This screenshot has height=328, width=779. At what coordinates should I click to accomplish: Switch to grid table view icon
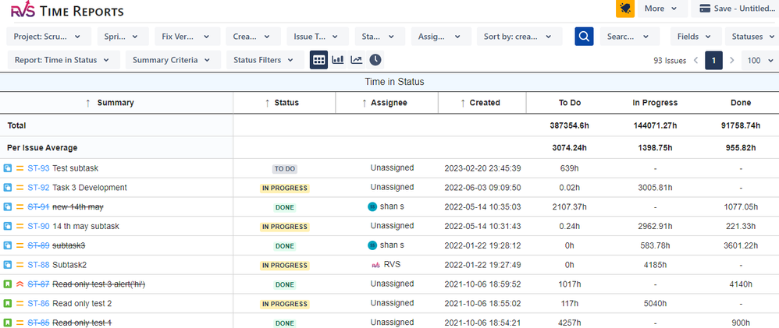(318, 60)
